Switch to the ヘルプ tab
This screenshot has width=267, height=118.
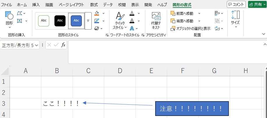click(x=162, y=5)
